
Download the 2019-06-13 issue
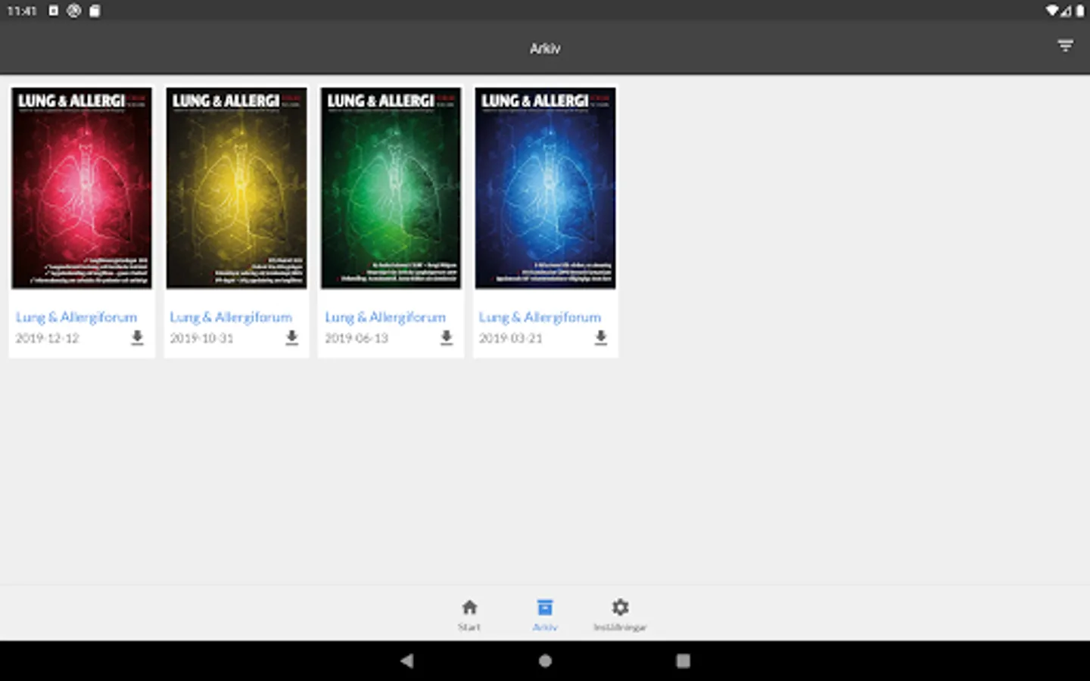(447, 337)
